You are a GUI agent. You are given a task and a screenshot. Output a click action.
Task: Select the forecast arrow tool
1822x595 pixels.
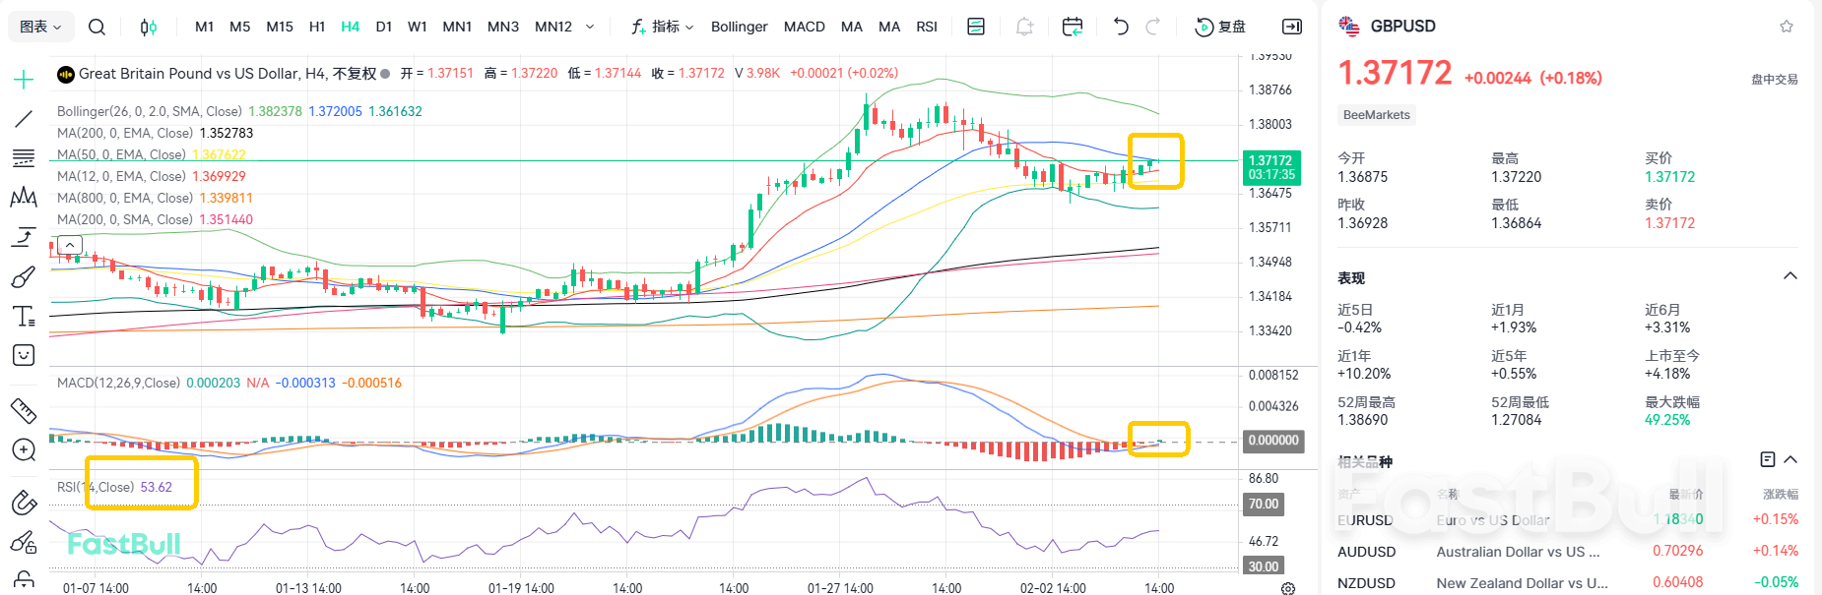click(x=24, y=237)
